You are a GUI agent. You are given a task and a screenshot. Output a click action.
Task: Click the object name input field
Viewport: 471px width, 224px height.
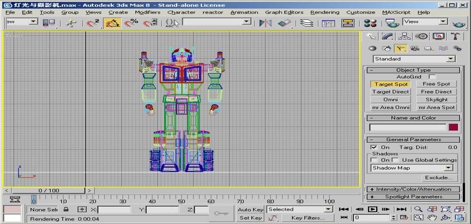coord(408,128)
